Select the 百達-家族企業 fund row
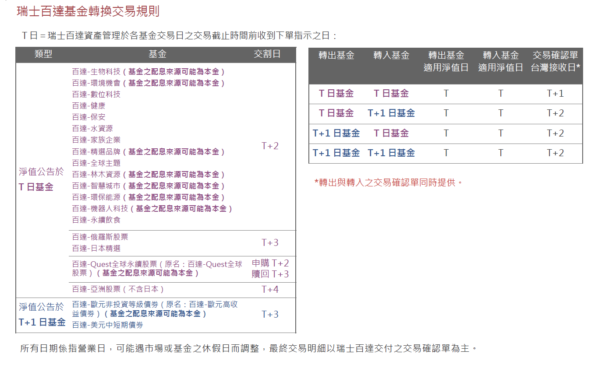598x368 pixels. click(x=96, y=140)
